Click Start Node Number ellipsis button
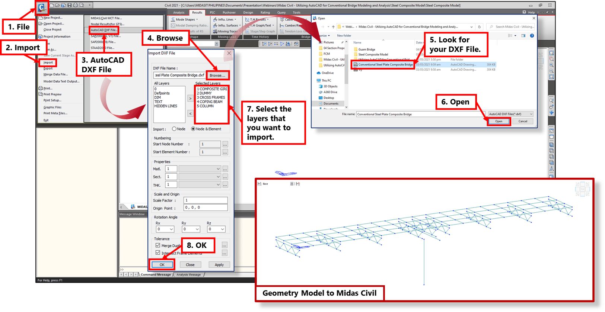 (225, 144)
